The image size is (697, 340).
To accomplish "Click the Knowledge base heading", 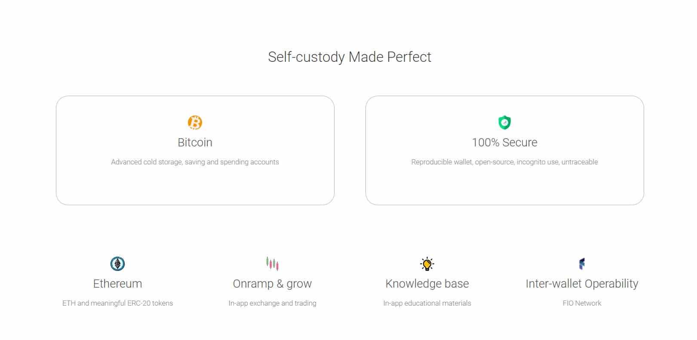I will [x=427, y=284].
